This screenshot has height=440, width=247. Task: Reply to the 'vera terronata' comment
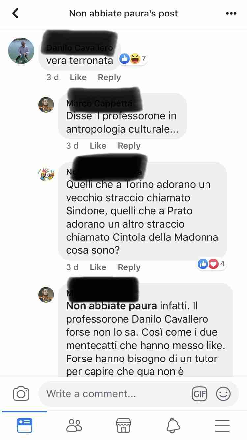109,77
